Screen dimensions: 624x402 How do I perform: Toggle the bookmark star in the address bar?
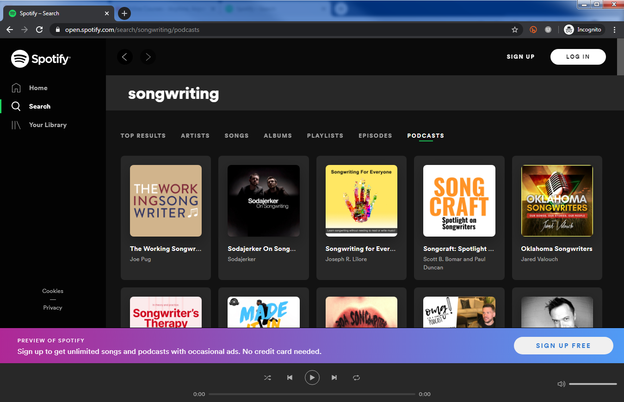(x=515, y=29)
